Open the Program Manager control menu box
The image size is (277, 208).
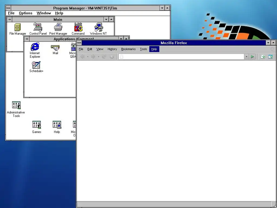click(8, 8)
